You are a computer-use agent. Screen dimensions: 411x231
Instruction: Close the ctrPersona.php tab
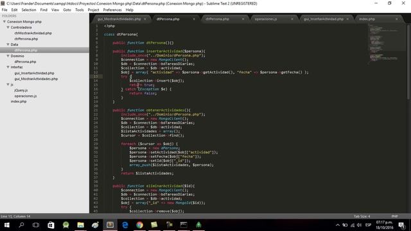243,19
